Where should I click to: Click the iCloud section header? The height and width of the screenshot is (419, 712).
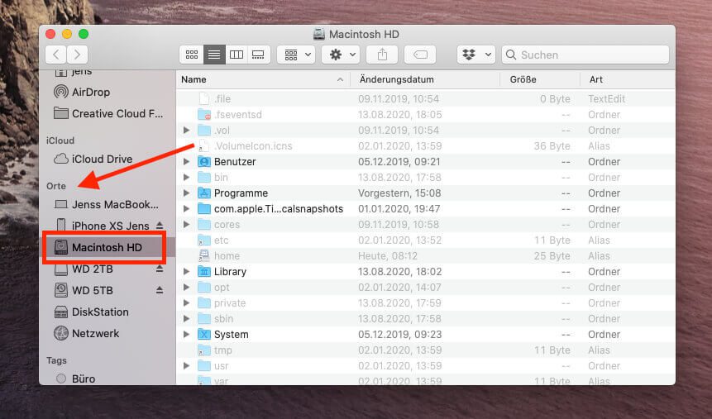click(x=60, y=140)
